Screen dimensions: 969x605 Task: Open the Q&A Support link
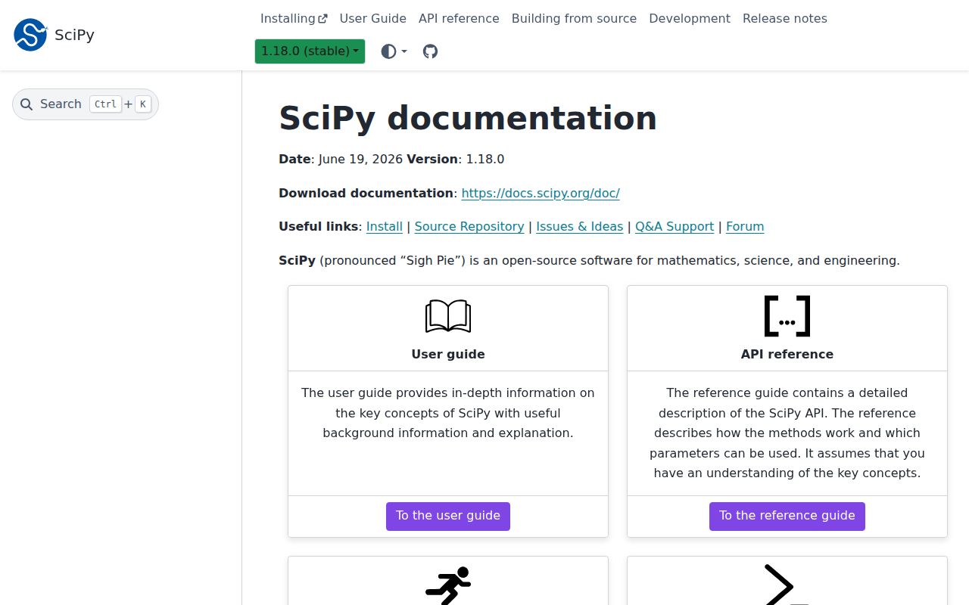[675, 226]
